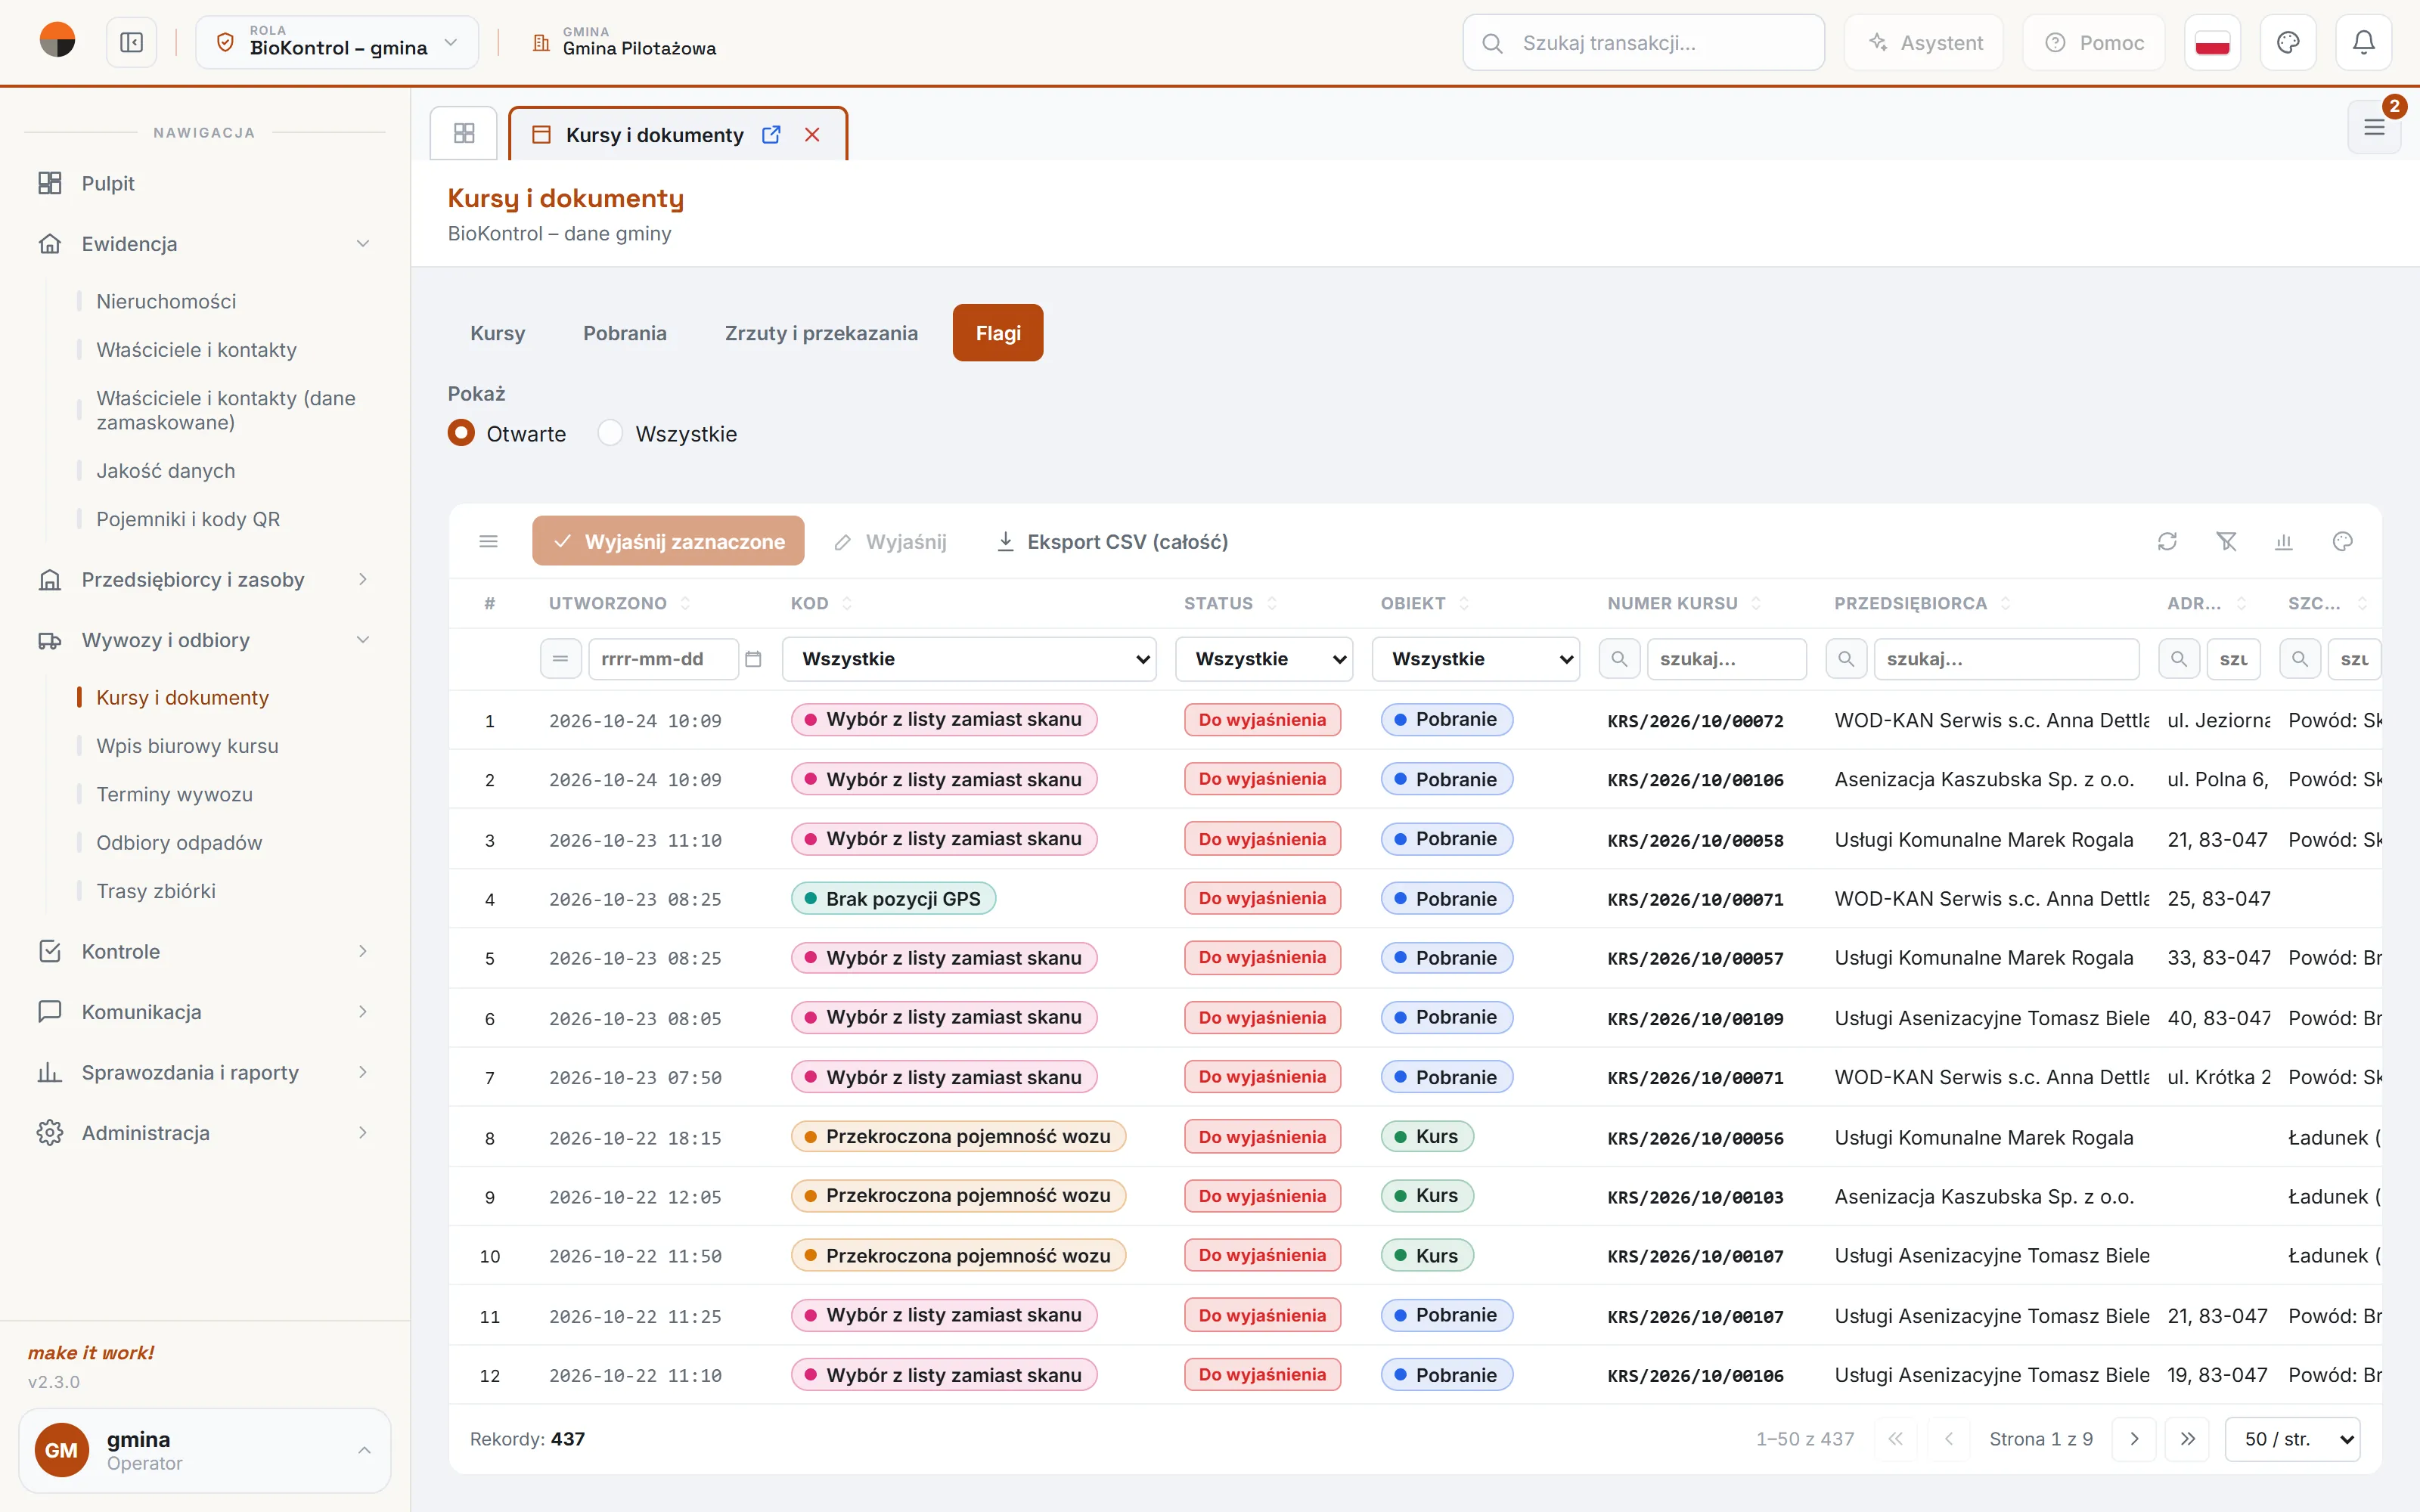Viewport: 2420px width, 1512px height.
Task: Click the Szukaj transakcji search field
Action: pyautogui.click(x=1643, y=43)
